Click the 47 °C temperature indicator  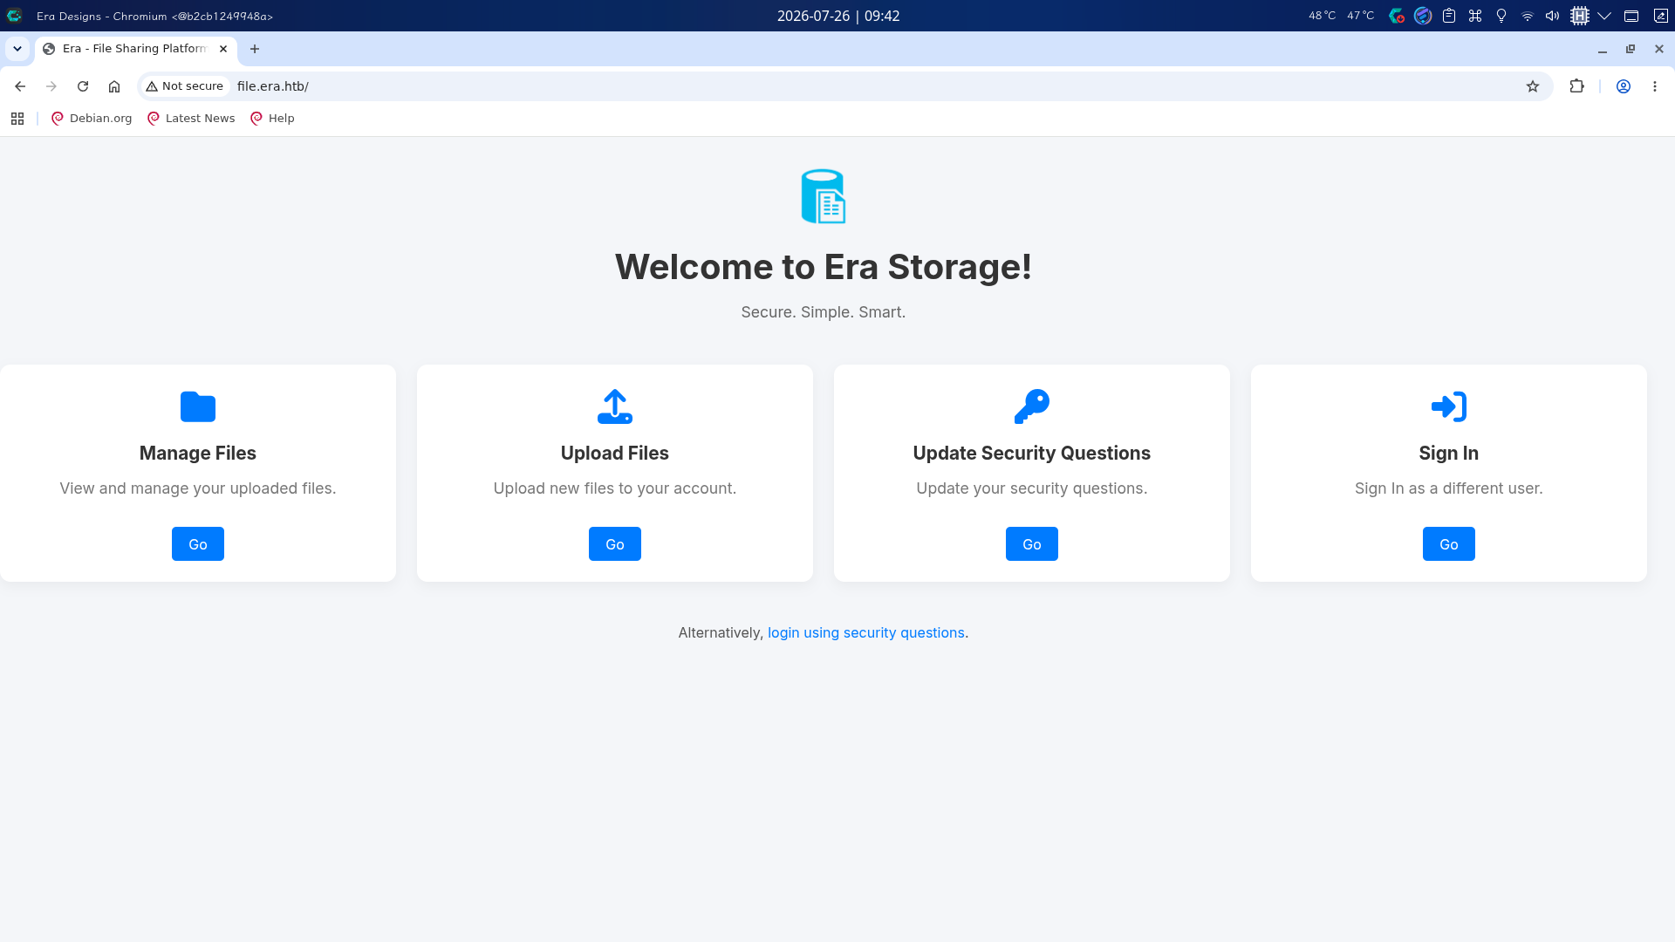pos(1360,16)
